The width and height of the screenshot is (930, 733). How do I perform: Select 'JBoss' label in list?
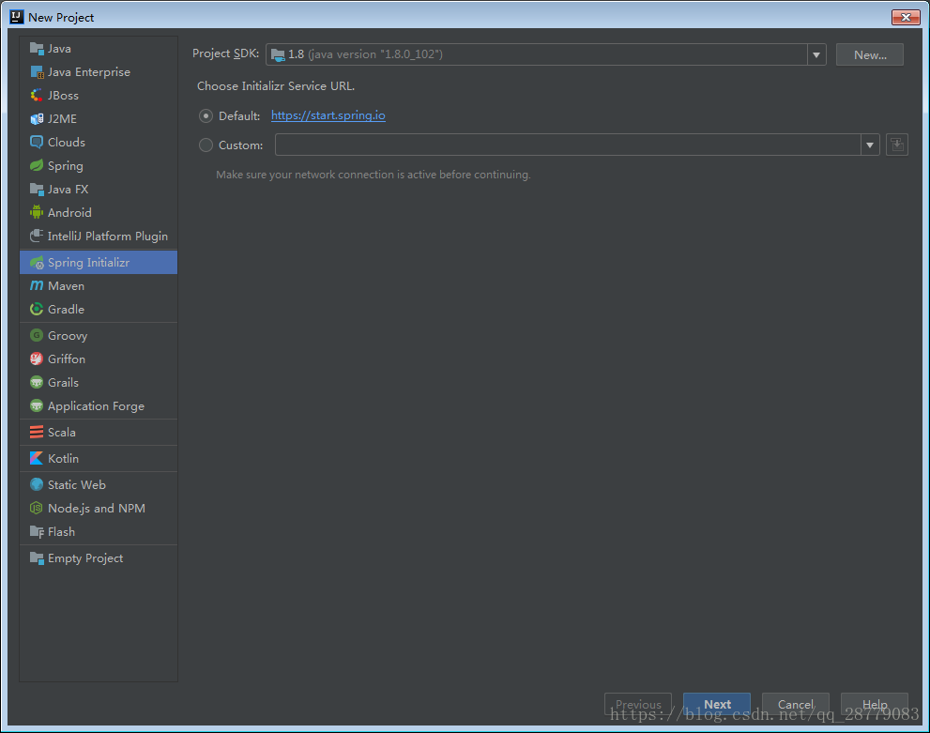pyautogui.click(x=63, y=96)
